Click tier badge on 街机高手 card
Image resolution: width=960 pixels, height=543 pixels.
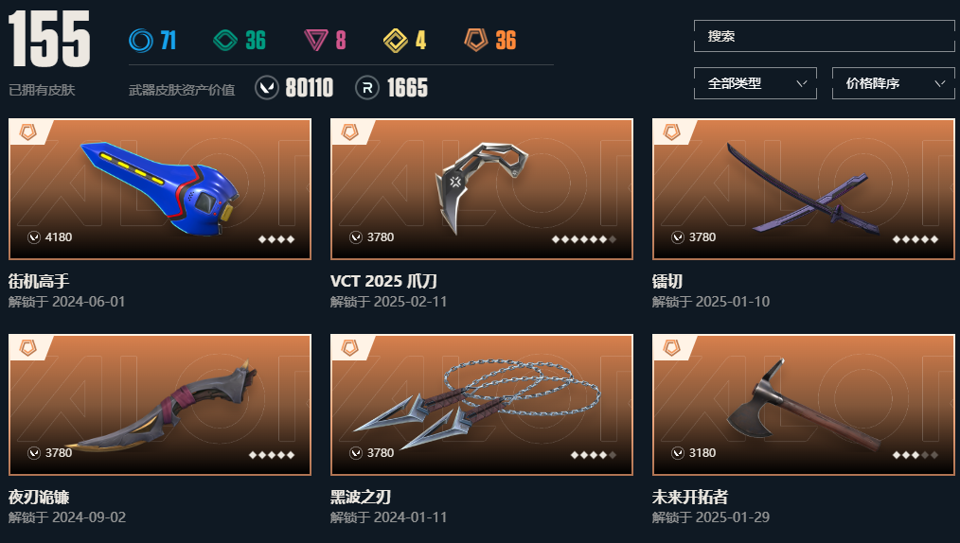28,131
